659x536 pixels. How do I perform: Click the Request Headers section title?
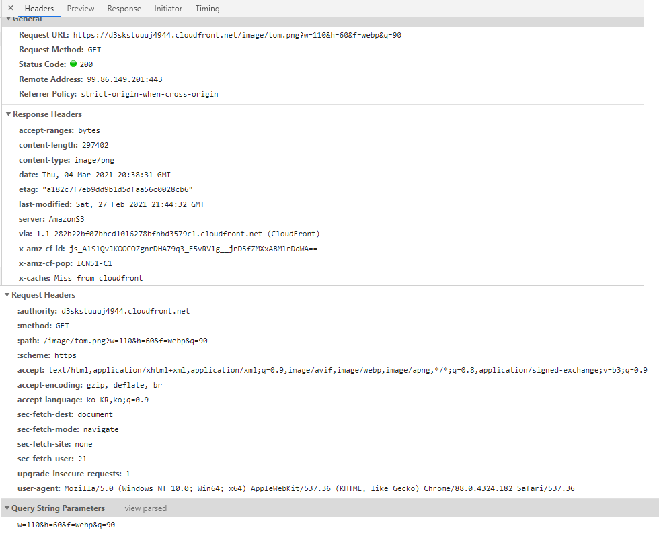tap(43, 295)
